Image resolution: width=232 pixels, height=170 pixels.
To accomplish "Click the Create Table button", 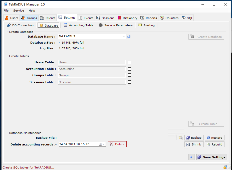I will click(206, 124).
